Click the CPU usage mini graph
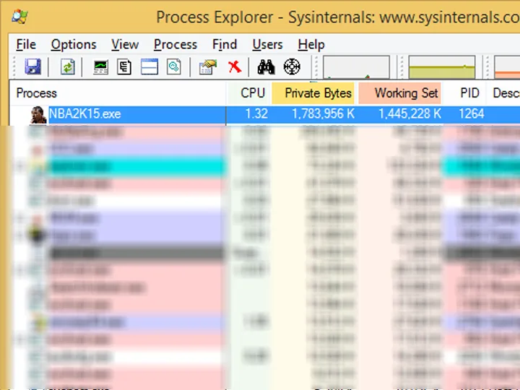520x390 pixels. 357,67
